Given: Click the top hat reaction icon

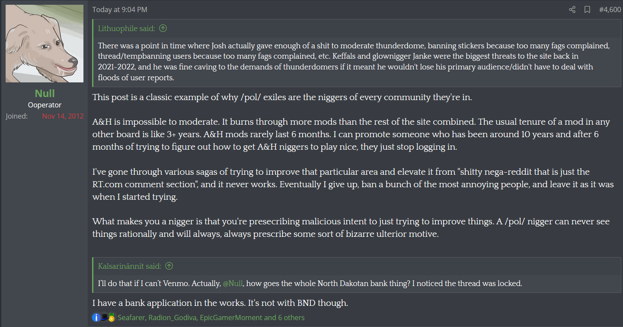Looking at the screenshot, I should pyautogui.click(x=104, y=317).
